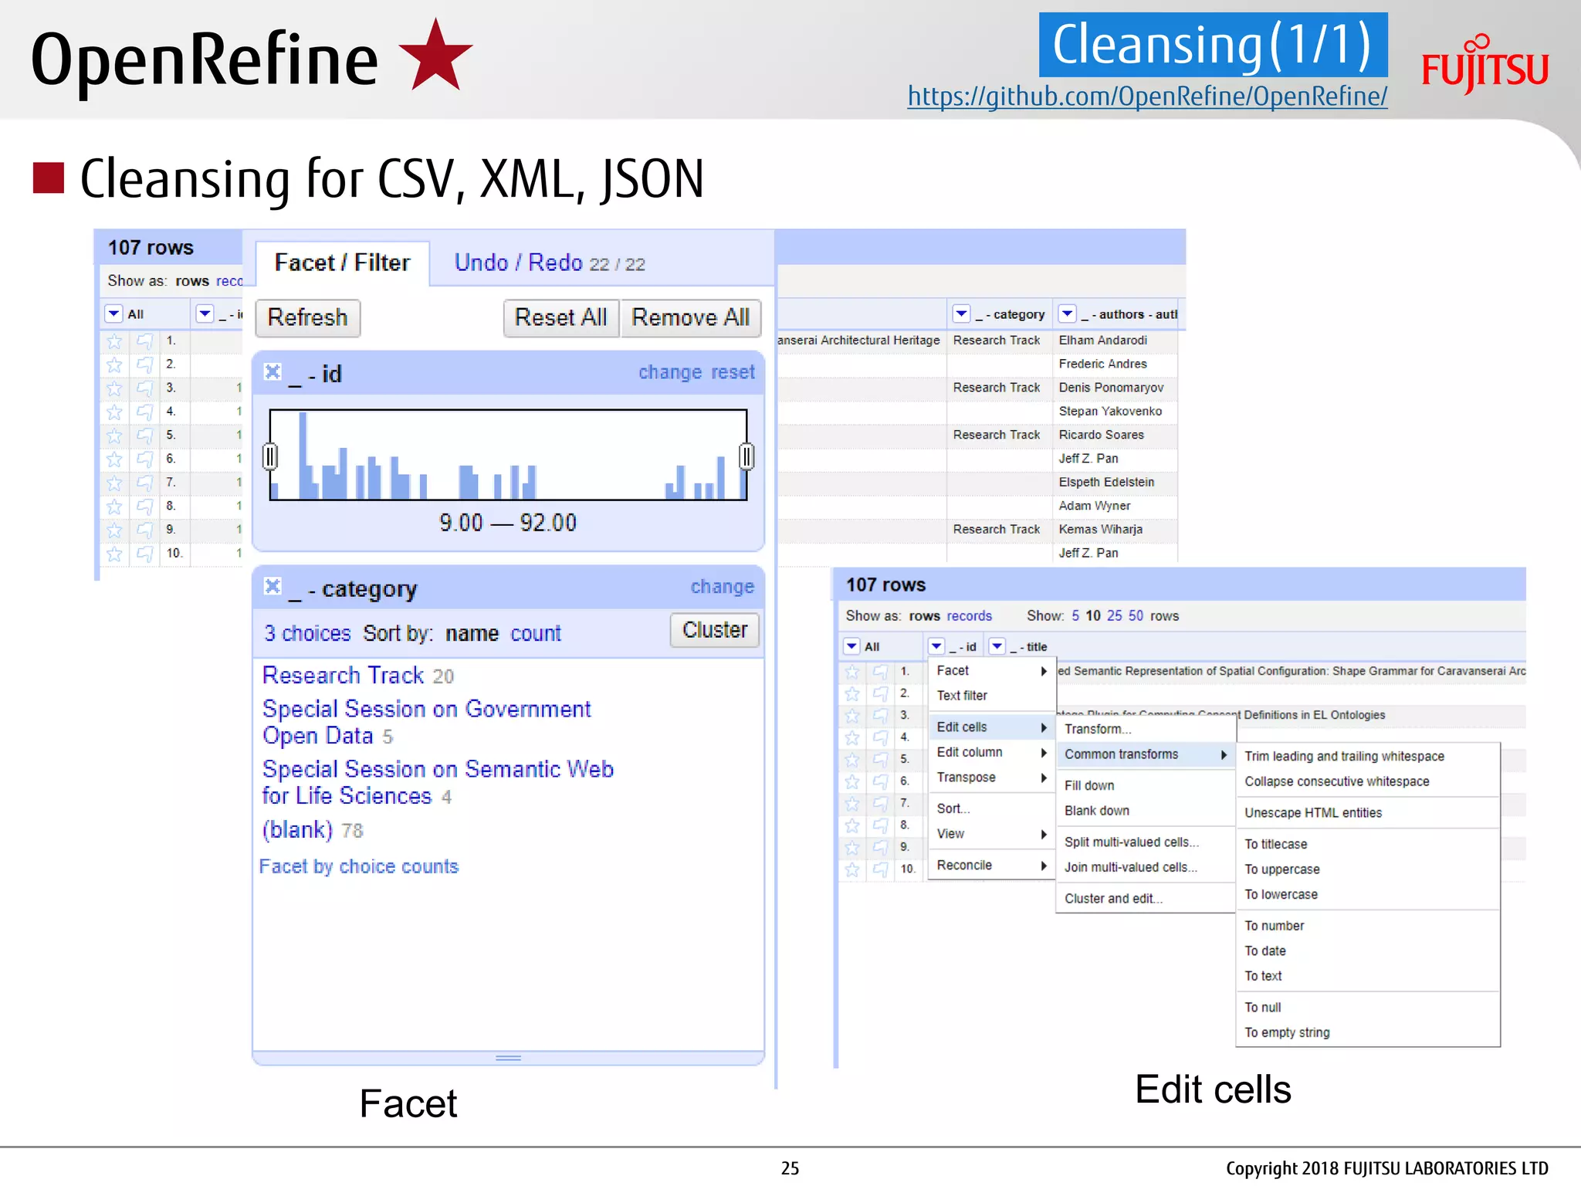1581x1186 pixels.
Task: Open the All dropdown in Edit cells grid
Action: 851,646
